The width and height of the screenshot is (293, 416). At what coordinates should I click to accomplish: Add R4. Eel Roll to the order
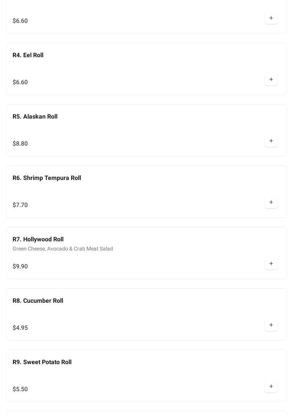[x=271, y=80]
